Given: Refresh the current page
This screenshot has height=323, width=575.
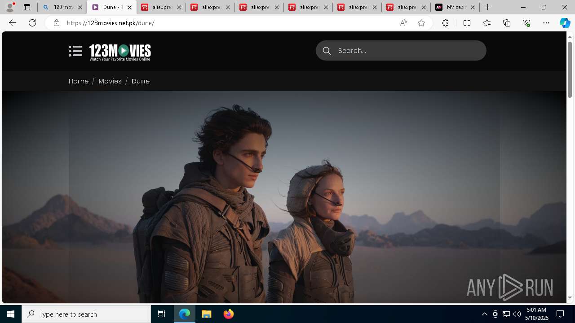Looking at the screenshot, I should pyautogui.click(x=32, y=23).
